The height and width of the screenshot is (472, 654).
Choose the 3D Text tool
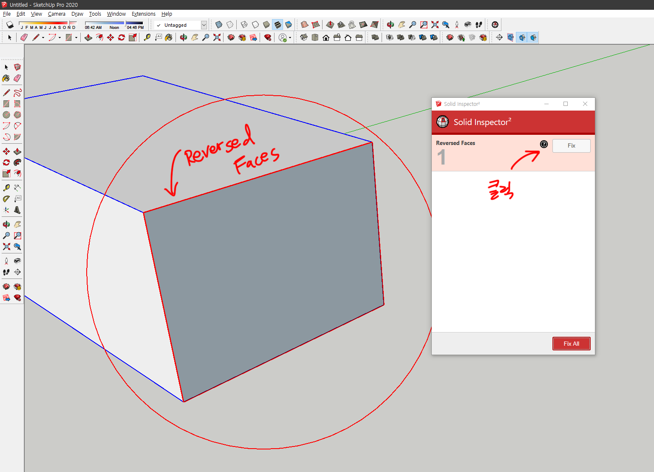[17, 210]
